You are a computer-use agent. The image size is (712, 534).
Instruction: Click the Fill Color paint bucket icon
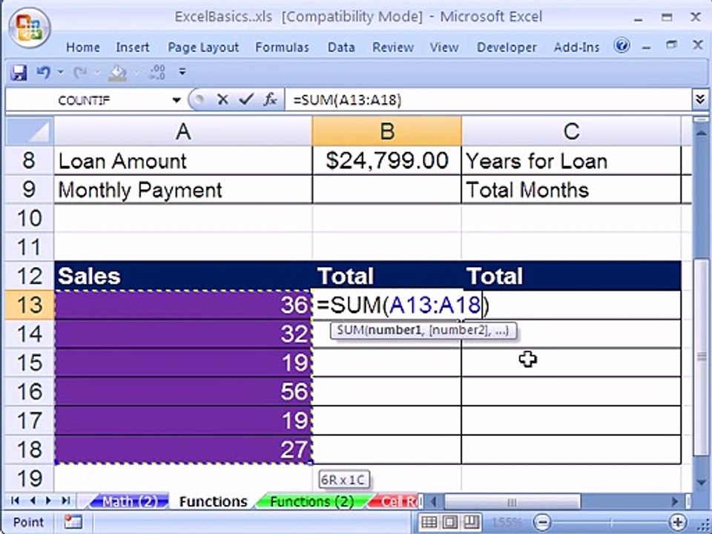click(117, 73)
